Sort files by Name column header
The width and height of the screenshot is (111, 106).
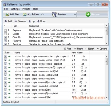click(x=42, y=53)
